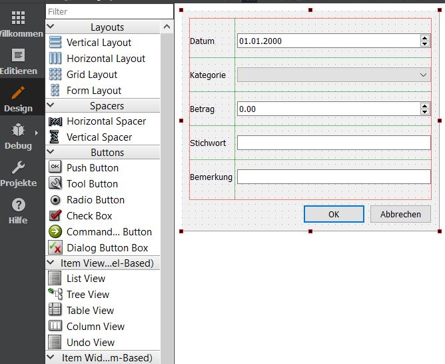Increase the Betrag spin box value
The height and width of the screenshot is (364, 445).
point(425,105)
